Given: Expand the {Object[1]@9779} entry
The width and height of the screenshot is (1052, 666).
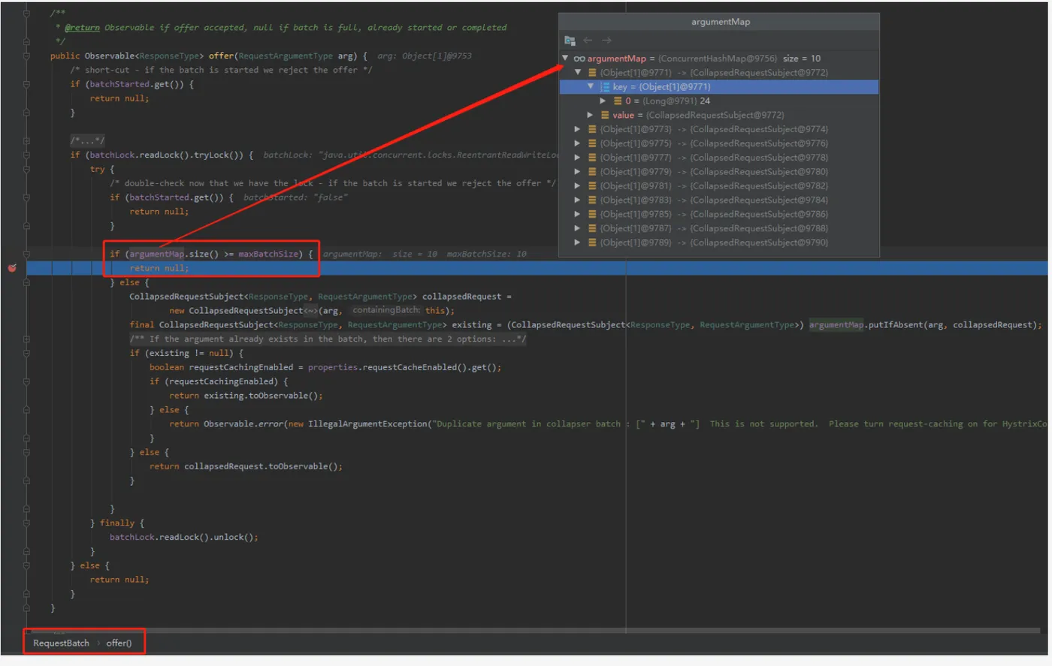Looking at the screenshot, I should (577, 172).
